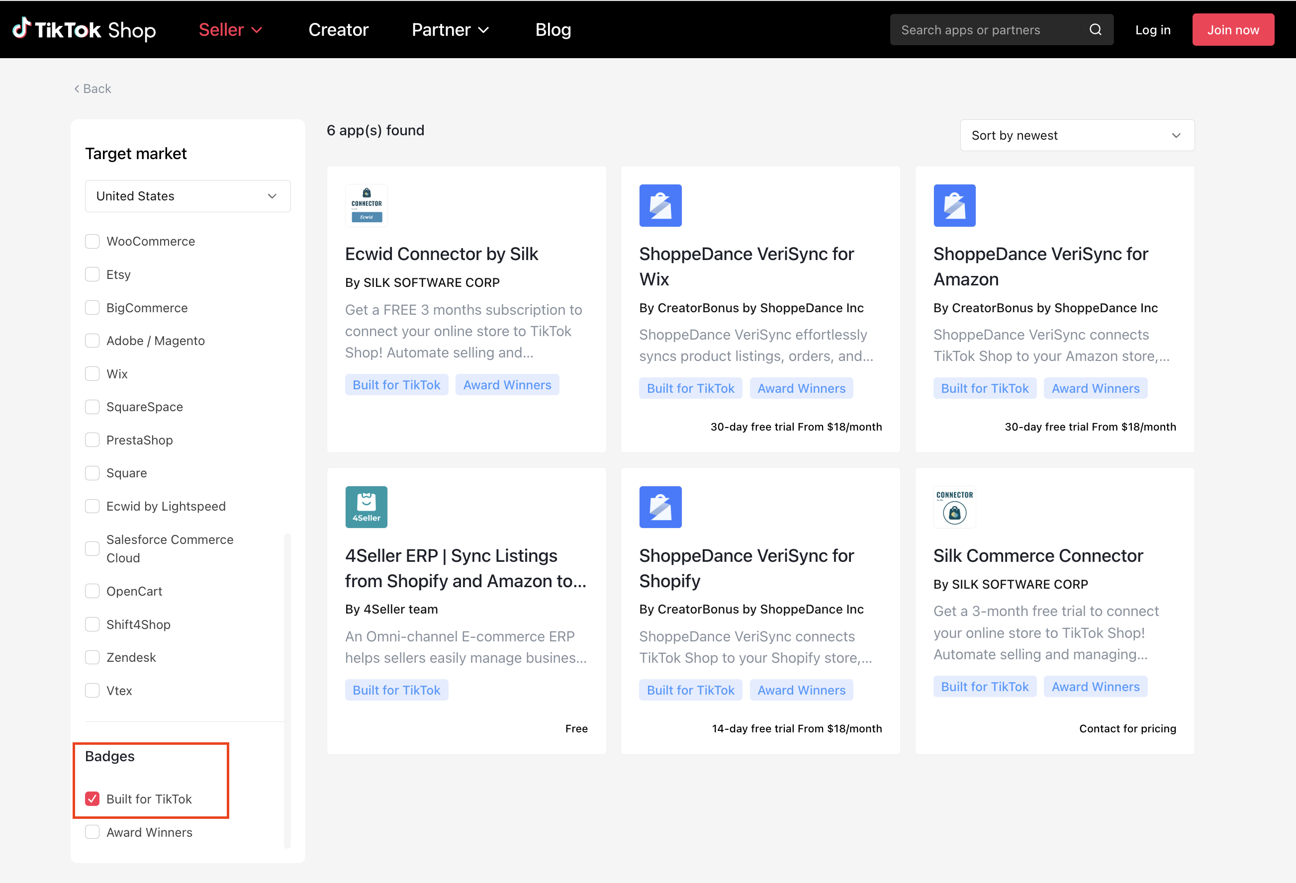Uncheck the Built for TikTok checkbox
This screenshot has width=1296, height=883.
[92, 799]
